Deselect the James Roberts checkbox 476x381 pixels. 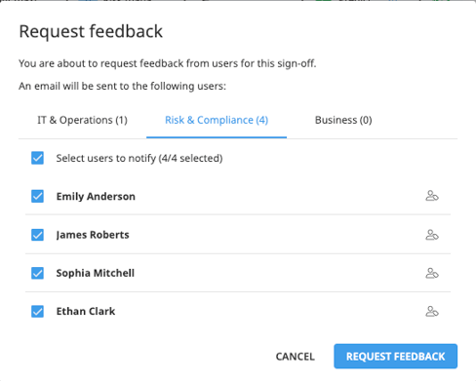point(37,235)
